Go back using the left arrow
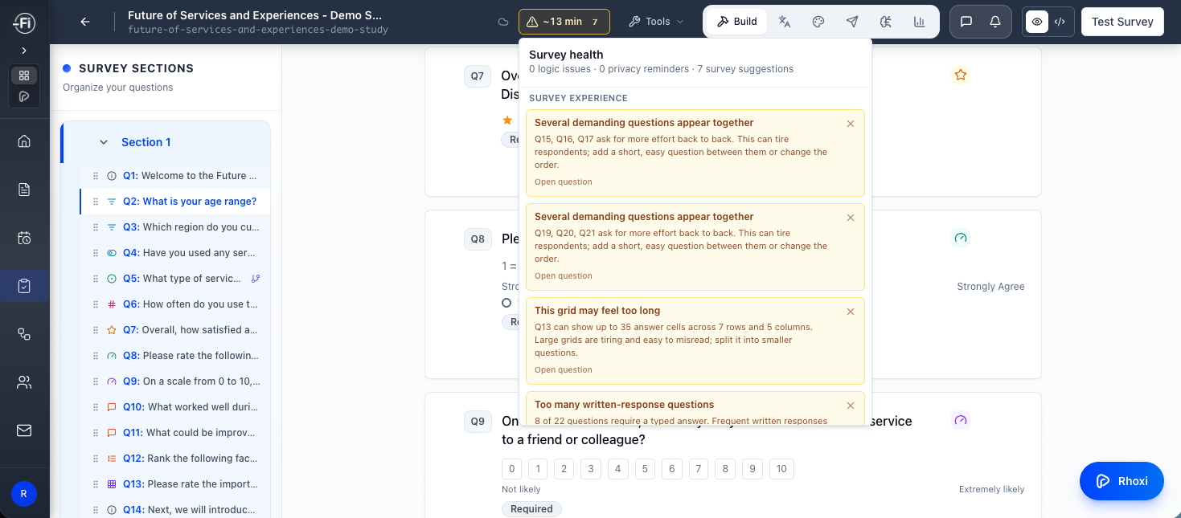The width and height of the screenshot is (1181, 518). pos(85,22)
